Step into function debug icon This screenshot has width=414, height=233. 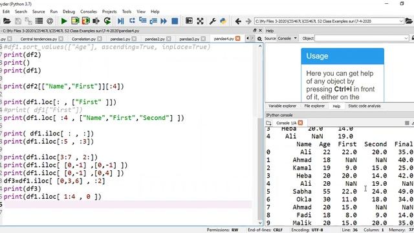click(x=142, y=21)
